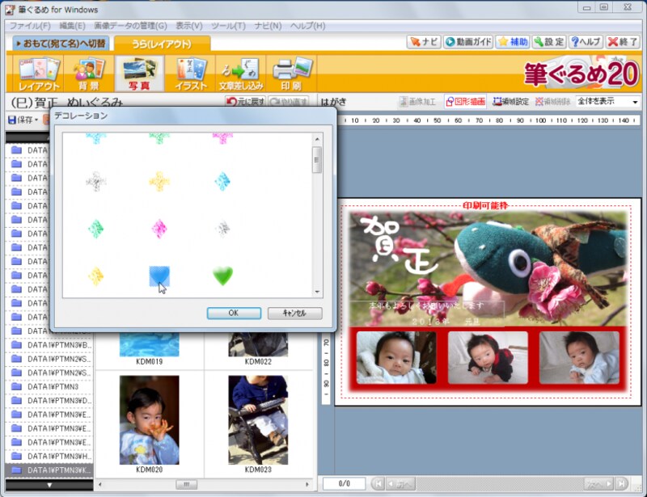Switch to おもて(宛て名)へ切替 tab
Image resolution: width=647 pixels, height=497 pixels.
pyautogui.click(x=60, y=44)
